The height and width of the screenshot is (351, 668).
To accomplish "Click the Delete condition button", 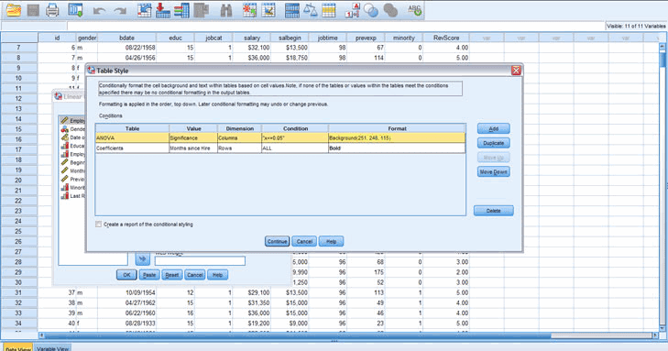I will click(493, 211).
